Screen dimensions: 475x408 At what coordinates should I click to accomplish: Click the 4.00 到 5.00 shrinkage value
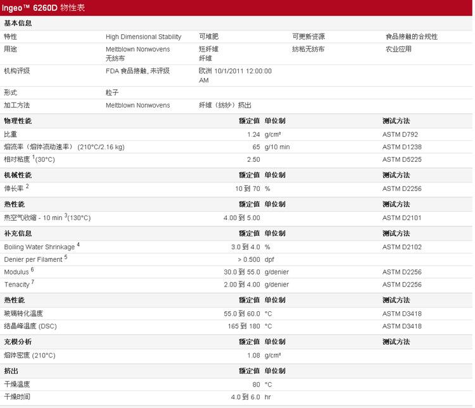pos(242,218)
